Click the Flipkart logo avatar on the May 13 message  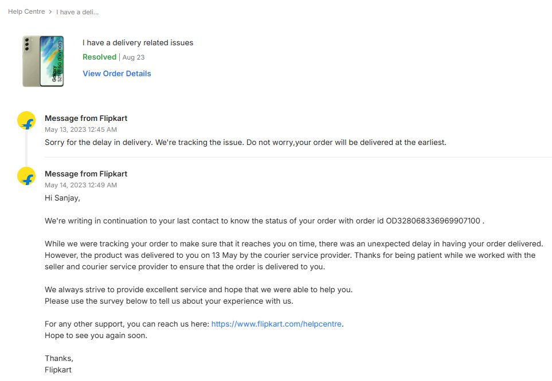click(x=26, y=121)
